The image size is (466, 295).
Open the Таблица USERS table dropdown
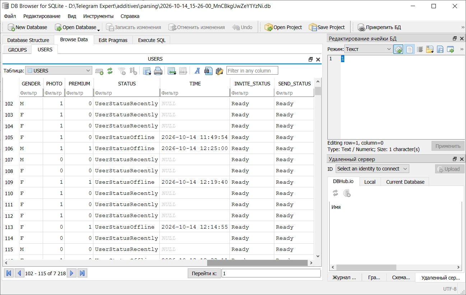(59, 71)
